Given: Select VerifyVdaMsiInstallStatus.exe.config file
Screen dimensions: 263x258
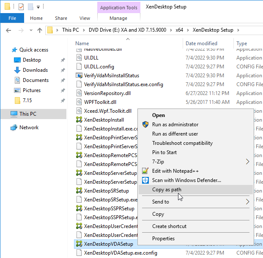Looking at the screenshot, I should click(x=123, y=84).
